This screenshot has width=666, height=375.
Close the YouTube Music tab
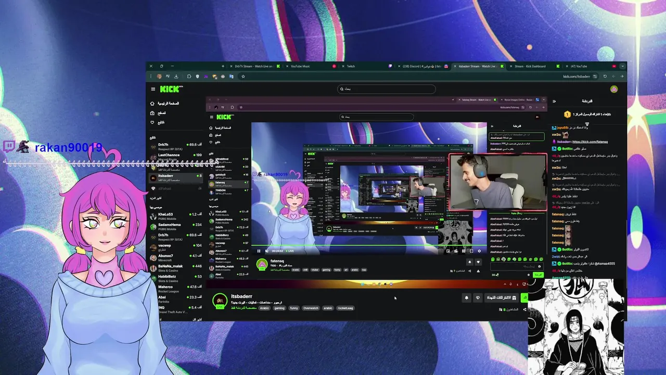click(287, 66)
